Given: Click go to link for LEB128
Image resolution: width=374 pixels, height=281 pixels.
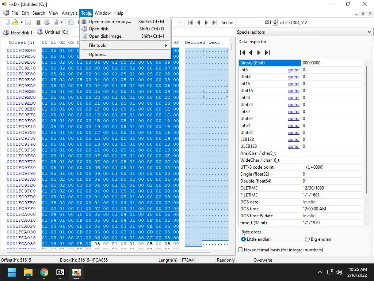Looking at the screenshot, I should pos(294,139).
